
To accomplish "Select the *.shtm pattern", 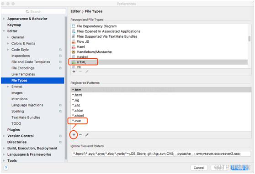I will coord(161,110).
